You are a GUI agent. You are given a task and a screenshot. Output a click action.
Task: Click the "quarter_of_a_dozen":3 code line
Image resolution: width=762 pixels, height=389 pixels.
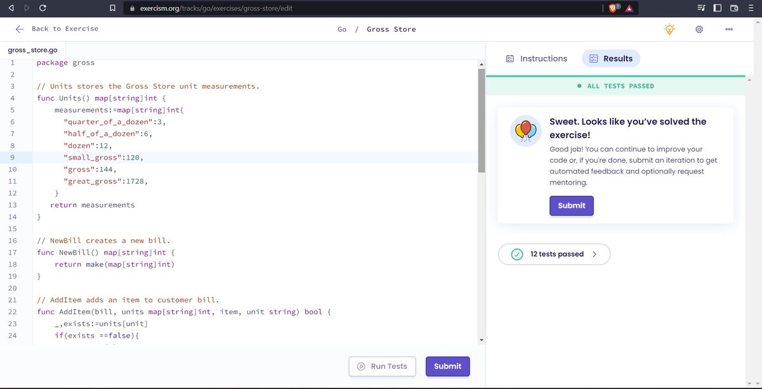coord(114,122)
